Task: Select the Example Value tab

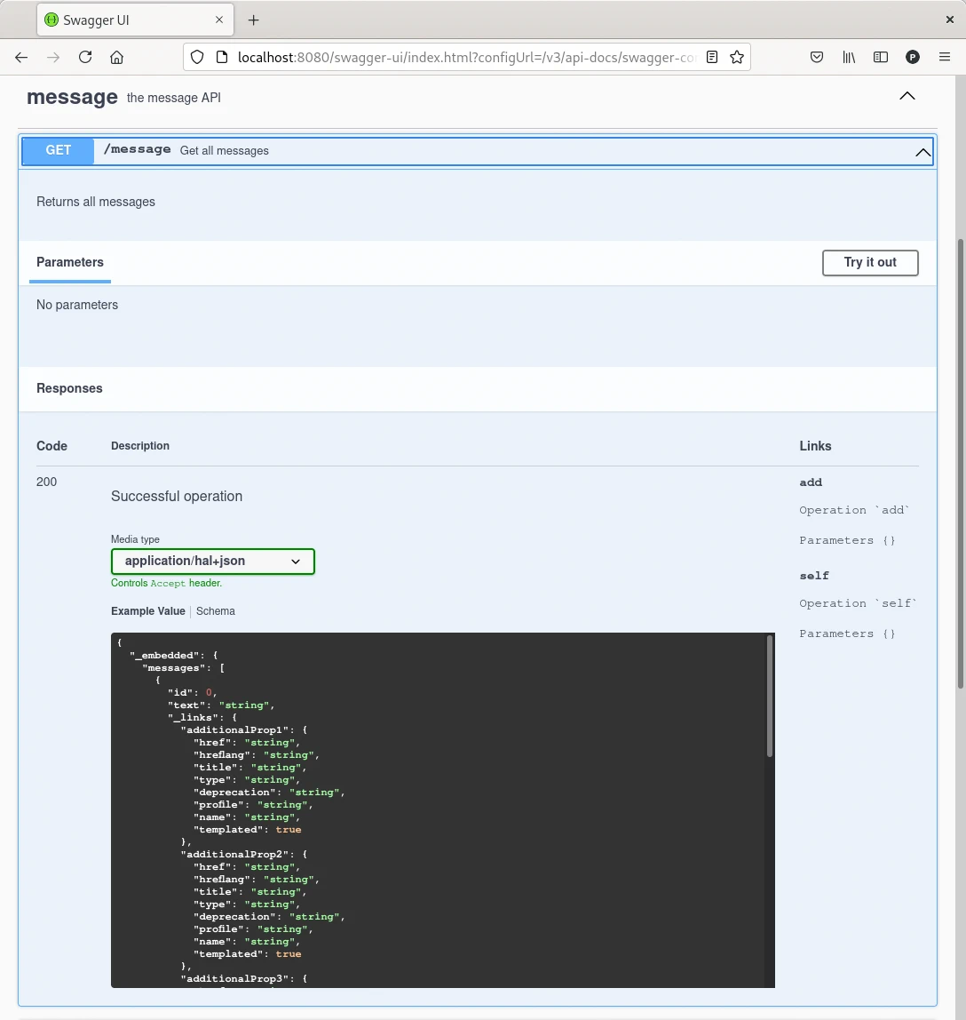Action: click(147, 611)
